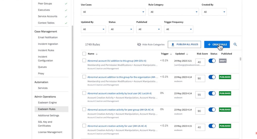Viewport: 257px width, 139px height.
Task: Open the Trigger Frequency dropdown
Action: pyautogui.click(x=179, y=29)
